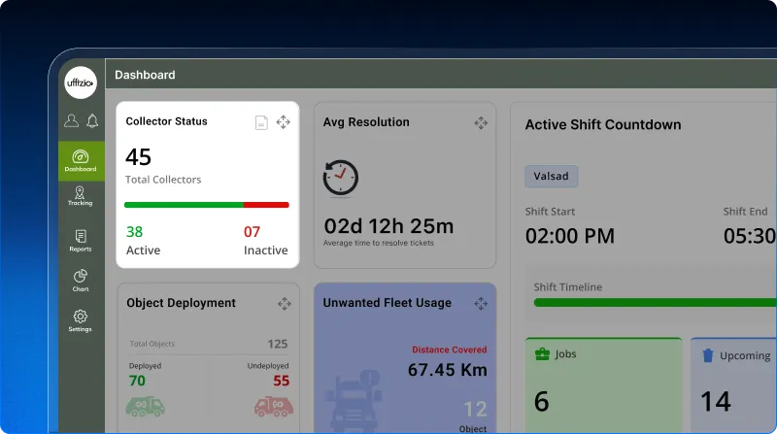Click the 'Dashboard' page title
This screenshot has height=434, width=777.
pyautogui.click(x=145, y=75)
